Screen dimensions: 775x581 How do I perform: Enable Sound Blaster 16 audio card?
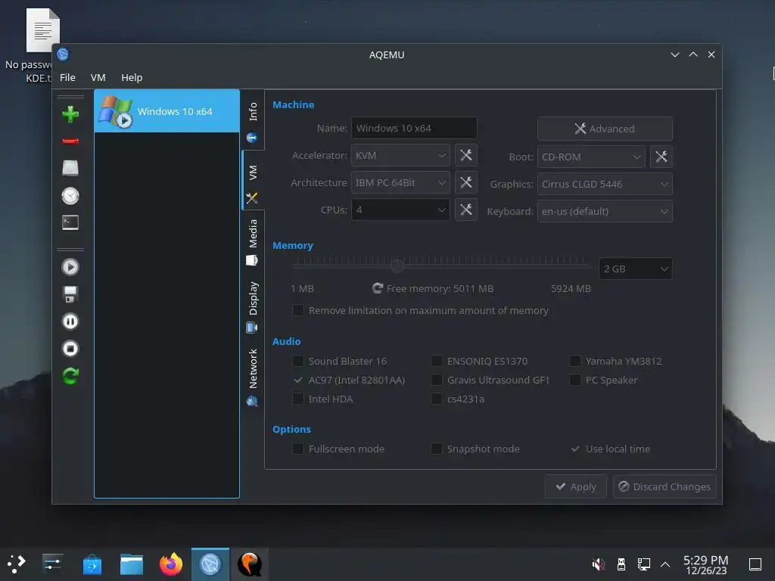click(298, 361)
